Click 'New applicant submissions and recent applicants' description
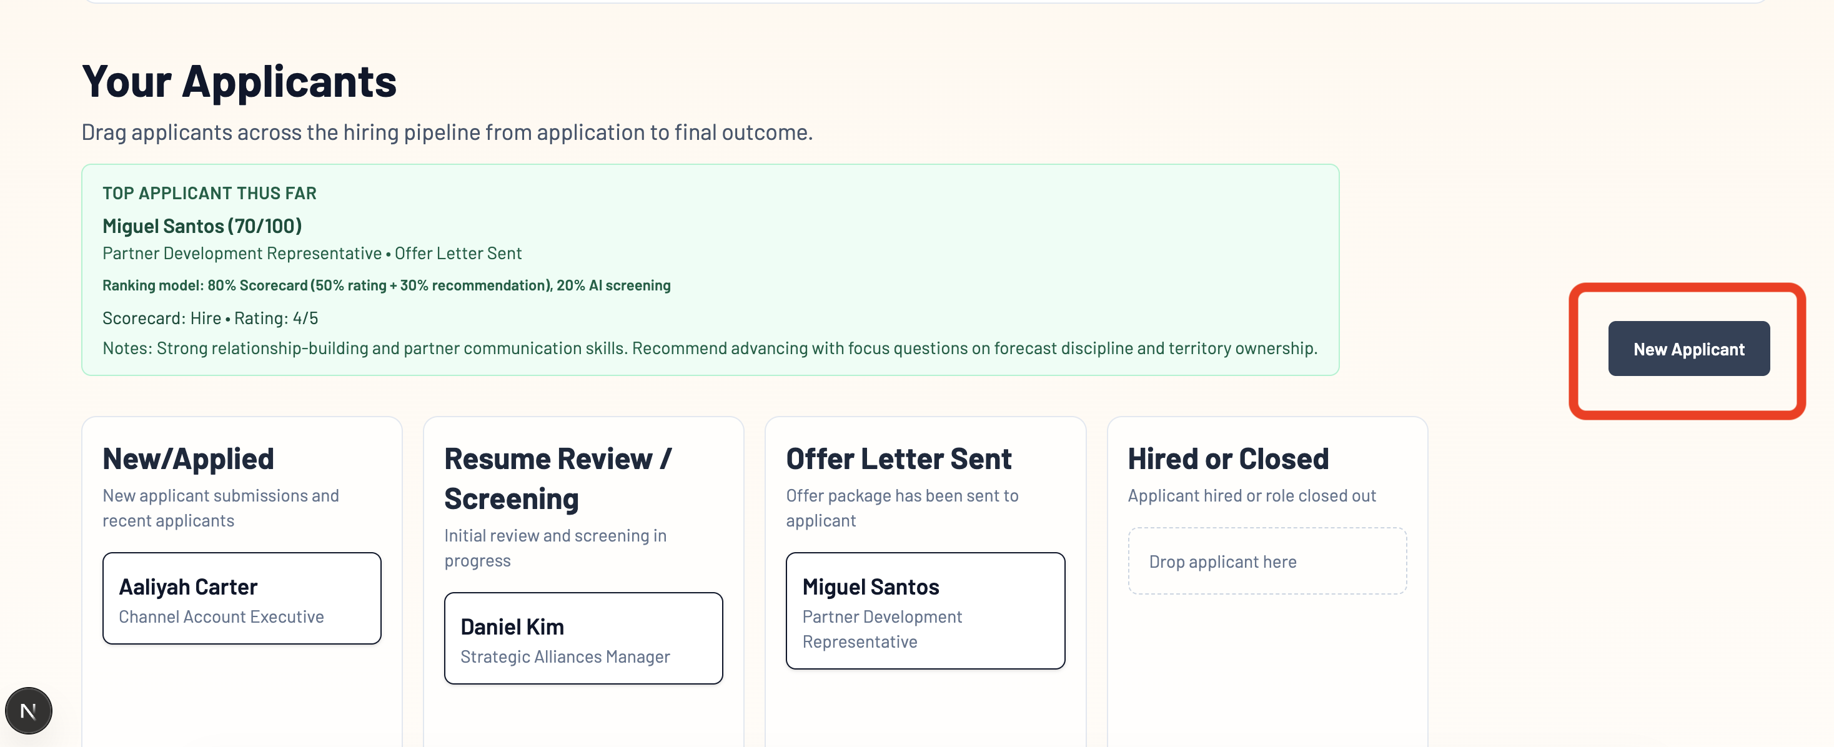 (221, 508)
